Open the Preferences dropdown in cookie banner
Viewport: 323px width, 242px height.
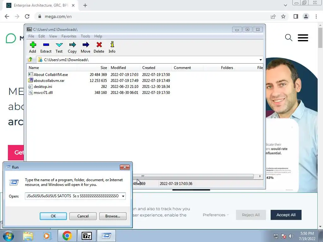(216, 215)
